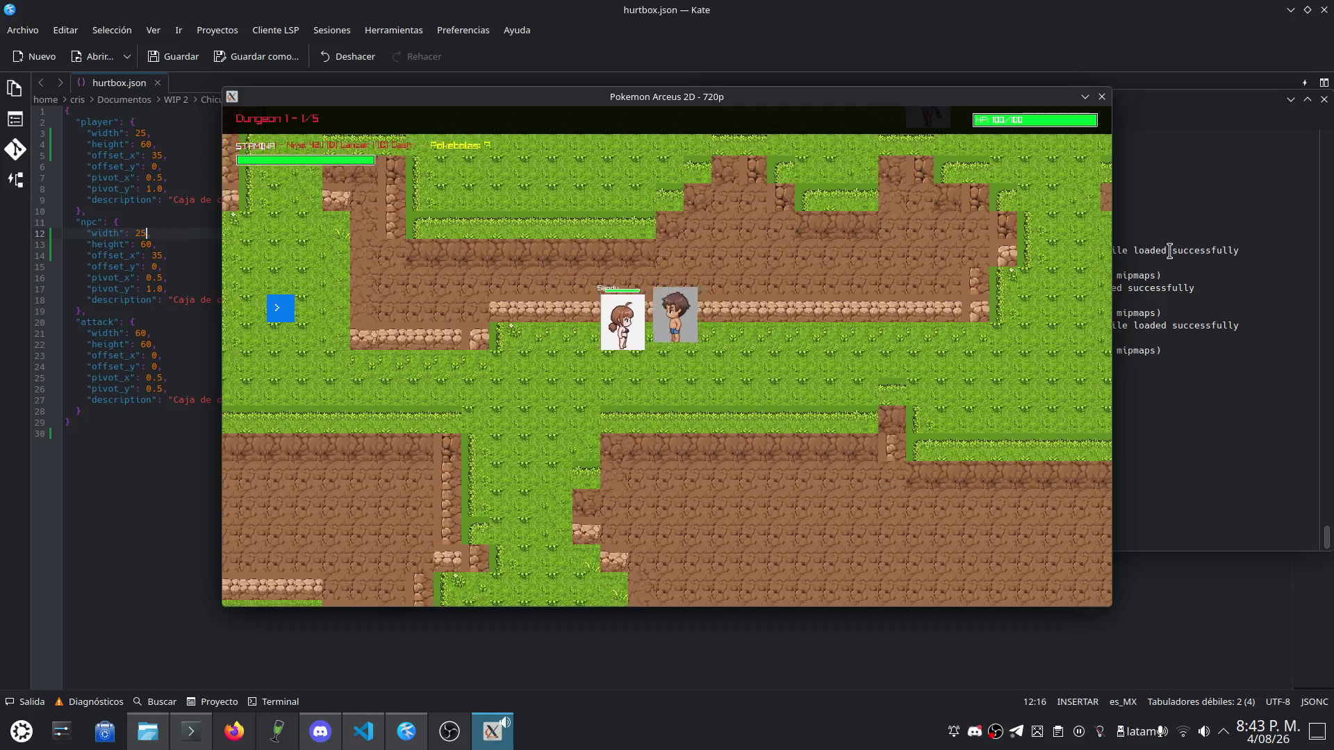Open the Proyectos menu
The image size is (1334, 750).
[217, 30]
